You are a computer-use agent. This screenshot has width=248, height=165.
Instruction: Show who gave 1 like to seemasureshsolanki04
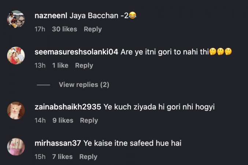pyautogui.click(x=60, y=65)
